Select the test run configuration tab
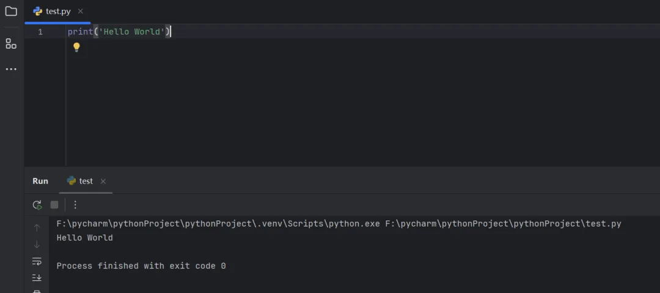The image size is (660, 293). [x=86, y=181]
